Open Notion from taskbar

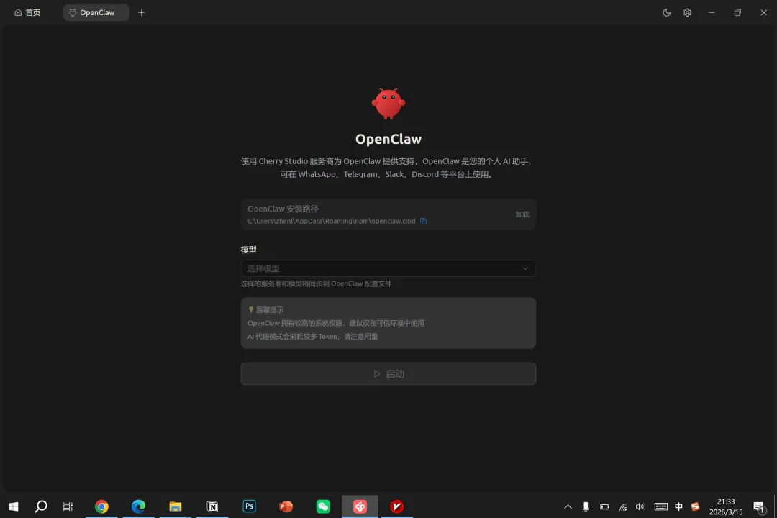(x=212, y=506)
